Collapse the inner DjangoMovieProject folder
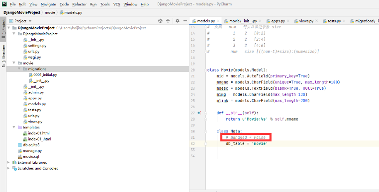379x192 pixels. [14, 34]
